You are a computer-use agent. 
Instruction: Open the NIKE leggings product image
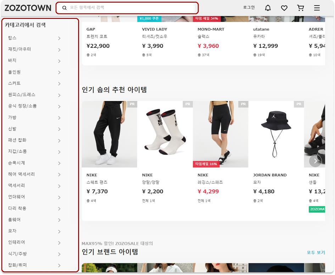220,134
